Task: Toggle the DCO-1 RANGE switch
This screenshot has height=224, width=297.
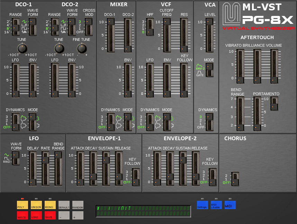Action: (16, 27)
